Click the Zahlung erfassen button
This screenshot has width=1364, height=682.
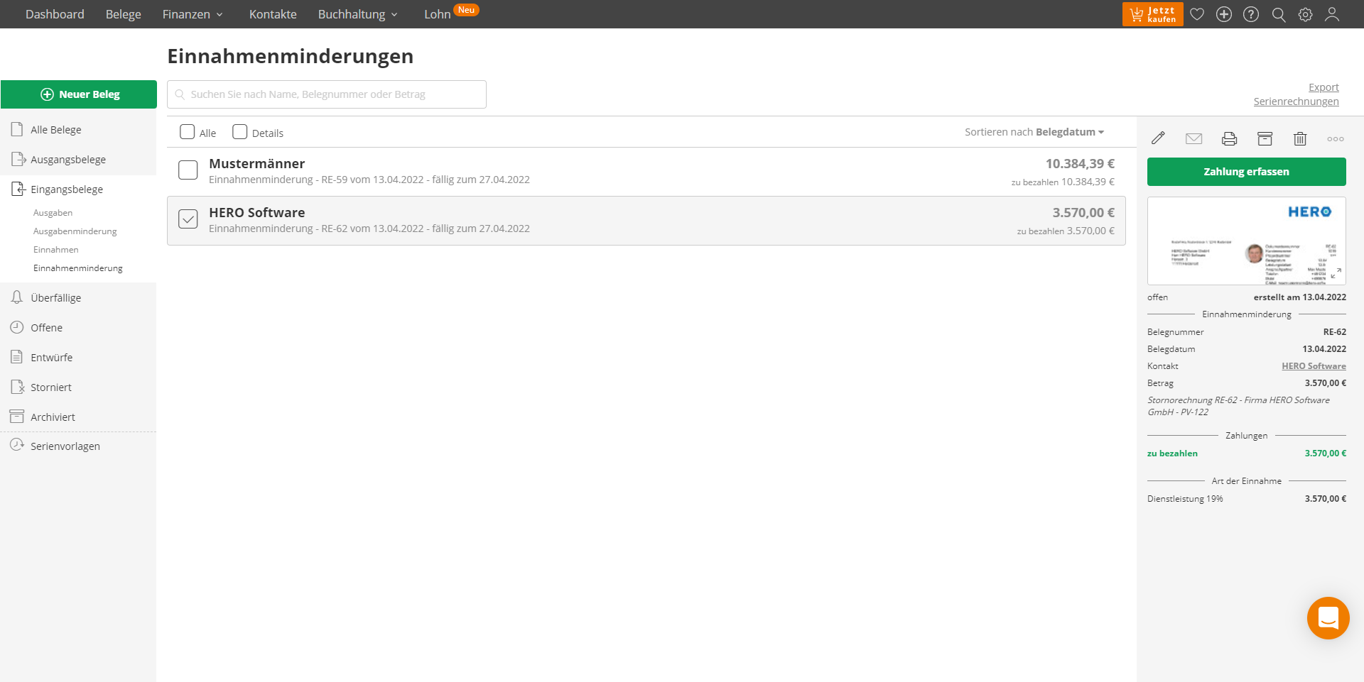1246,172
